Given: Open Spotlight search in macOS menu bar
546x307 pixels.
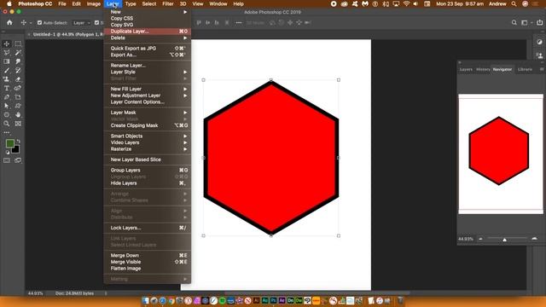Looking at the screenshot, I should pyautogui.click(x=514, y=3).
